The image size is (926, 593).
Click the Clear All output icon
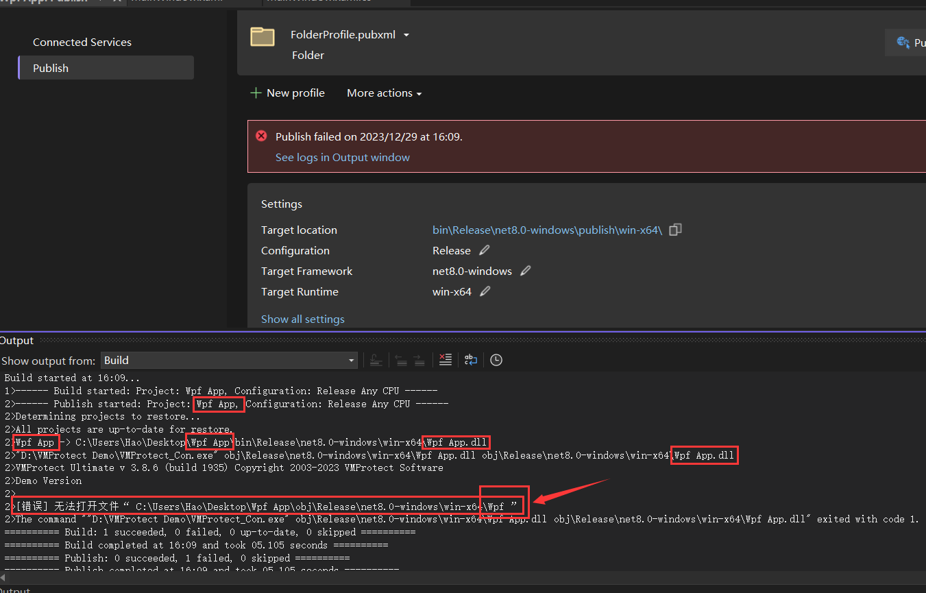pyautogui.click(x=446, y=360)
